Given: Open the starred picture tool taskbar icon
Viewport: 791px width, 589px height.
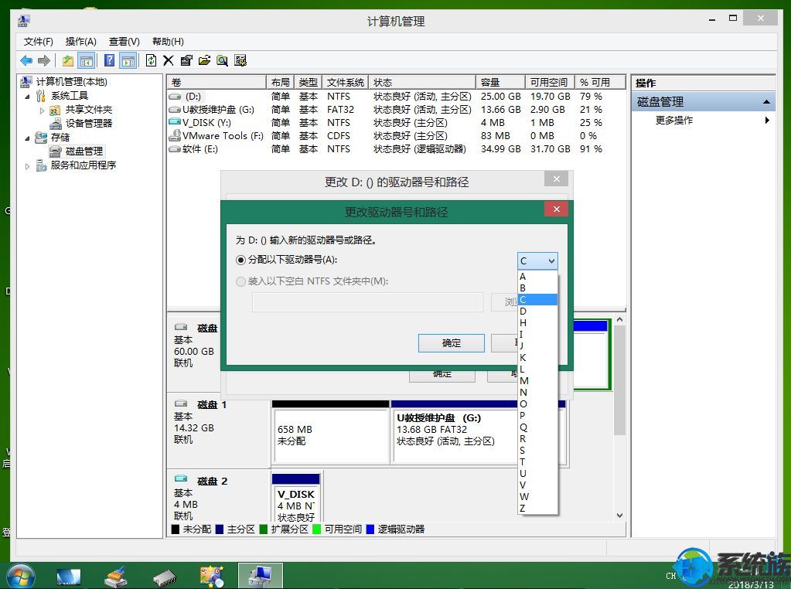Looking at the screenshot, I should point(212,577).
